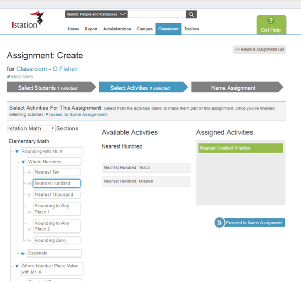Click the search text input field
This screenshot has width=301, height=282.
click(x=157, y=14)
